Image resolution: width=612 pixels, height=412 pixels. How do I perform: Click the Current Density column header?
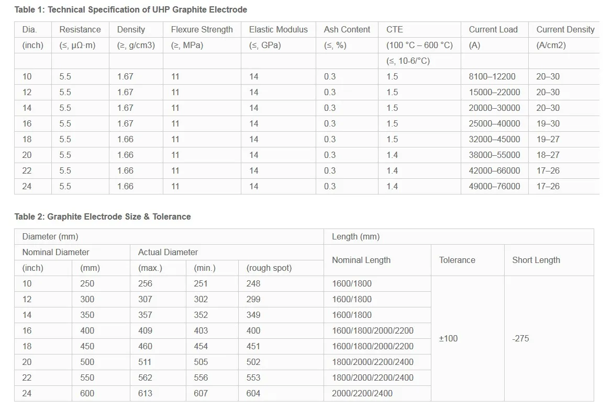tap(565, 29)
